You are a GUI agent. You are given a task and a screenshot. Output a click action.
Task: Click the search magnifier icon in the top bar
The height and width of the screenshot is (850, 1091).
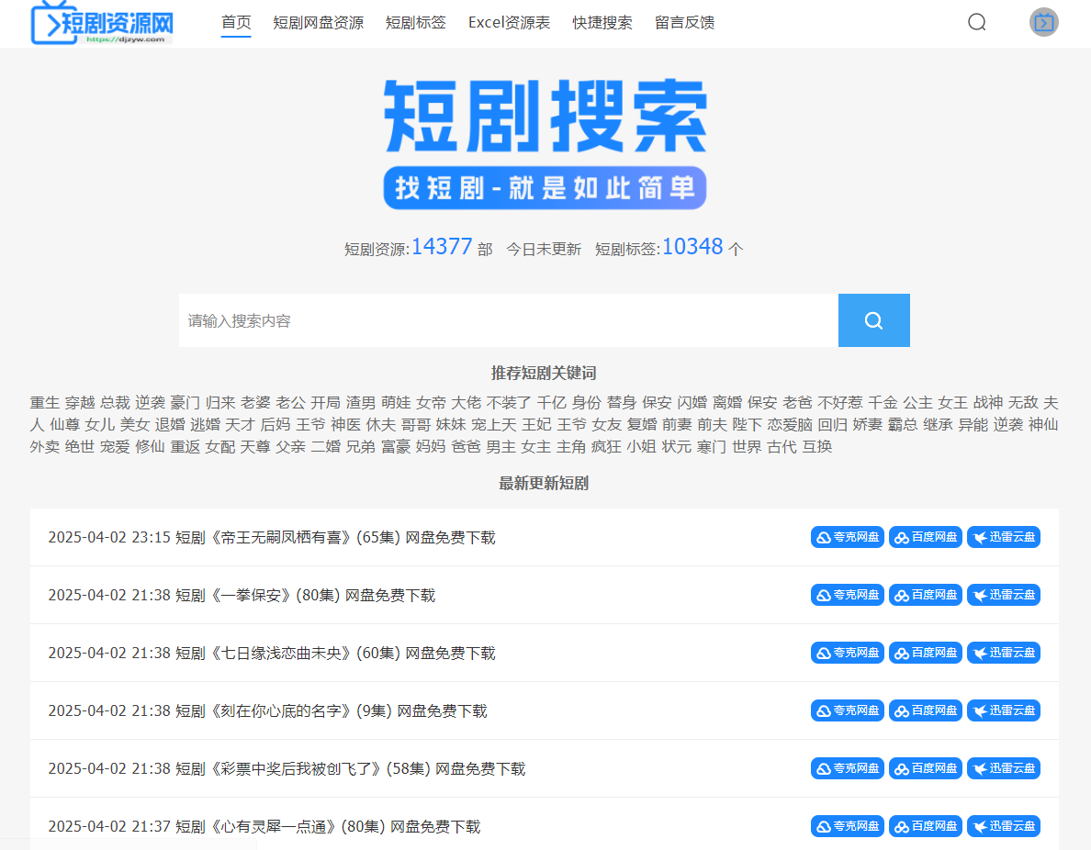tap(976, 22)
